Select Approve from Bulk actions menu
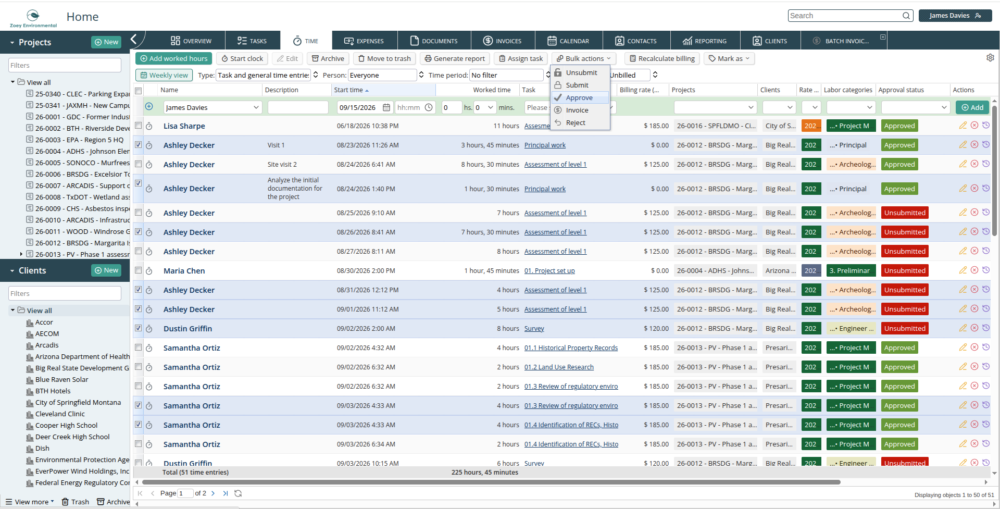This screenshot has height=509, width=1000. [x=580, y=97]
